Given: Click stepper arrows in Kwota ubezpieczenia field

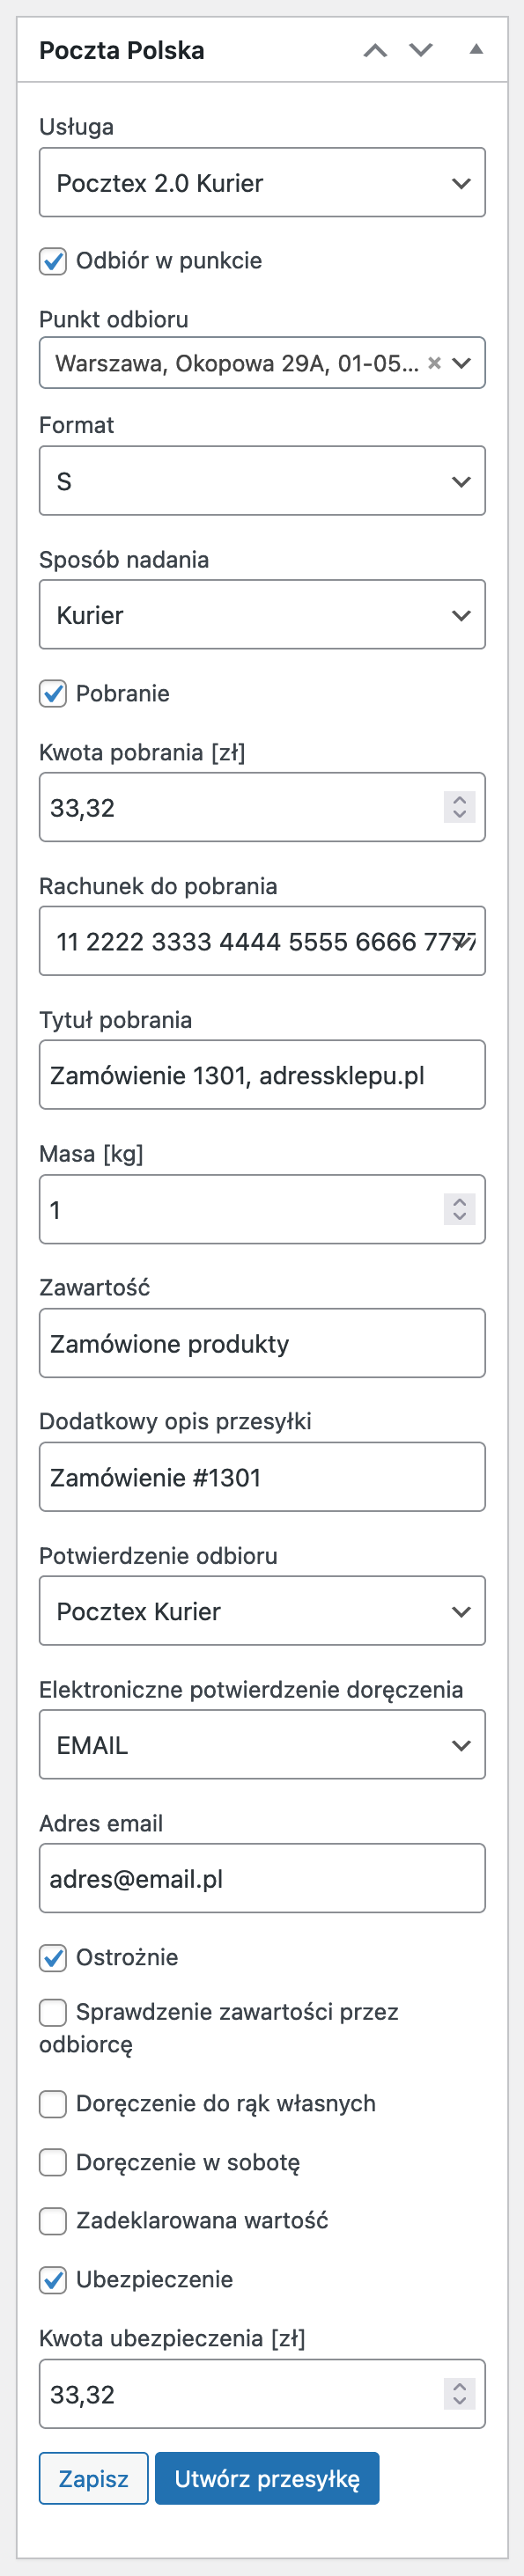Looking at the screenshot, I should [459, 2394].
